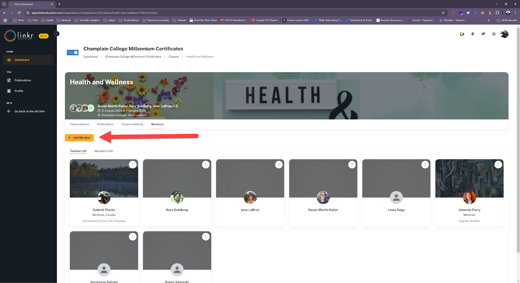The image size is (520, 283).
Task: Click the name Amanda Perry
Action: tap(469, 210)
